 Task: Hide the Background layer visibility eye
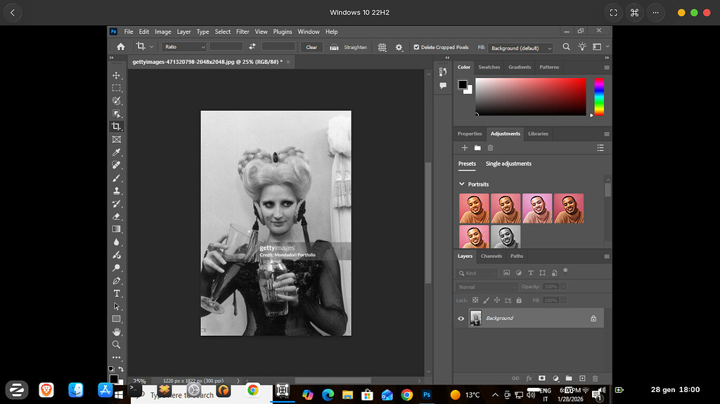(x=461, y=318)
